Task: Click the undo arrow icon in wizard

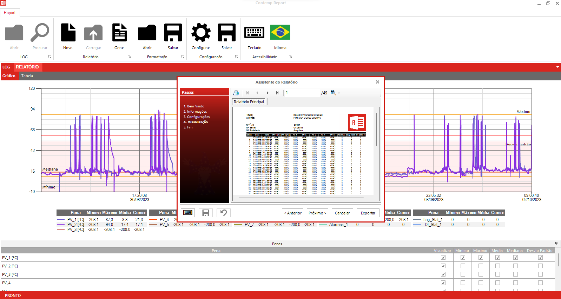Action: 224,213
